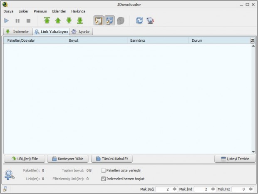Viewport: 258px width, 194px height.
Task: Move selection up with green up arrow
Action: [x=58, y=20]
